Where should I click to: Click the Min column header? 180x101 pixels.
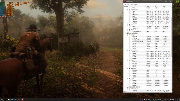point(158,6)
